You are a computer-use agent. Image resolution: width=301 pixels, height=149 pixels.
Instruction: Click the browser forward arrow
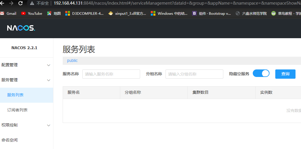coord(11,3)
